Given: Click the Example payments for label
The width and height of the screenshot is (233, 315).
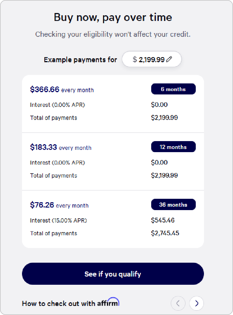Looking at the screenshot, I should click(x=80, y=60).
